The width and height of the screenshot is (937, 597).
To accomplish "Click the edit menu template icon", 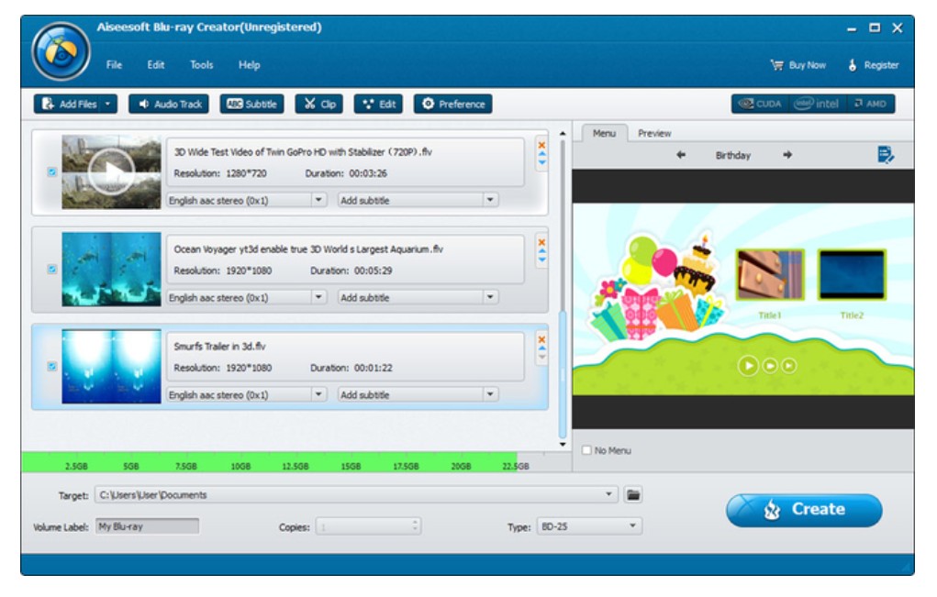I will coord(886,155).
